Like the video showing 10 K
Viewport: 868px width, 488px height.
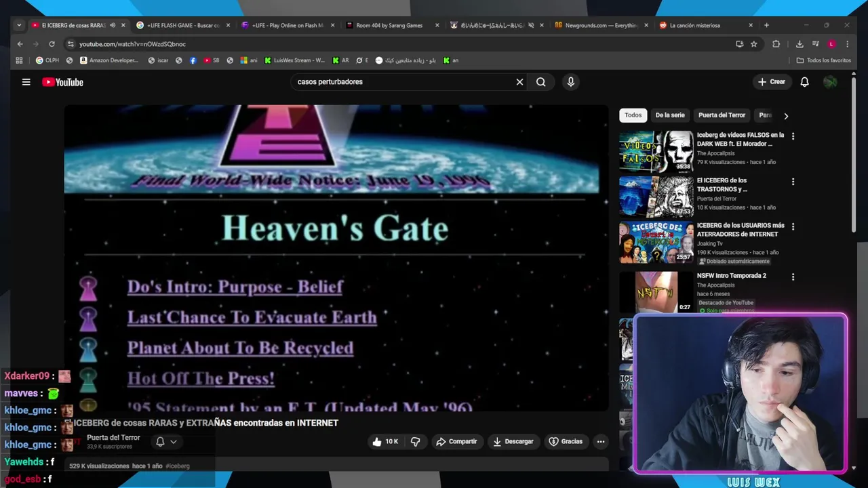pos(384,442)
